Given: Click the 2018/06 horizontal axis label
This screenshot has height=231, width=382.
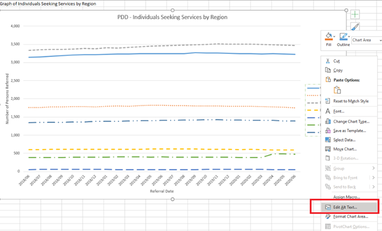Looking at the screenshot, I should point(24,180).
